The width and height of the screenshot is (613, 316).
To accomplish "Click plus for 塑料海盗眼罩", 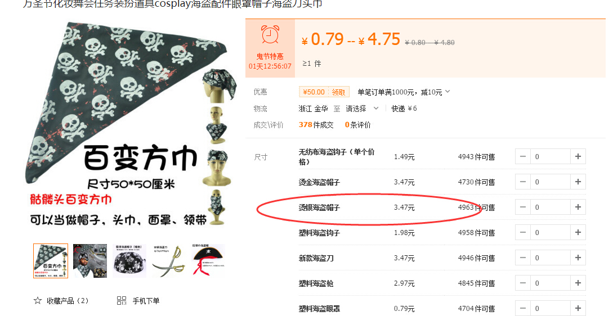I will click(x=578, y=308).
